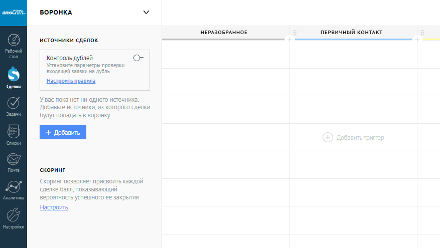440x248 pixels.
Task: Open the Почта mail section
Action: [14, 162]
